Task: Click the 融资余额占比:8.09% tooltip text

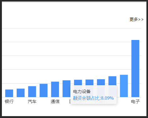Action: (x=93, y=98)
